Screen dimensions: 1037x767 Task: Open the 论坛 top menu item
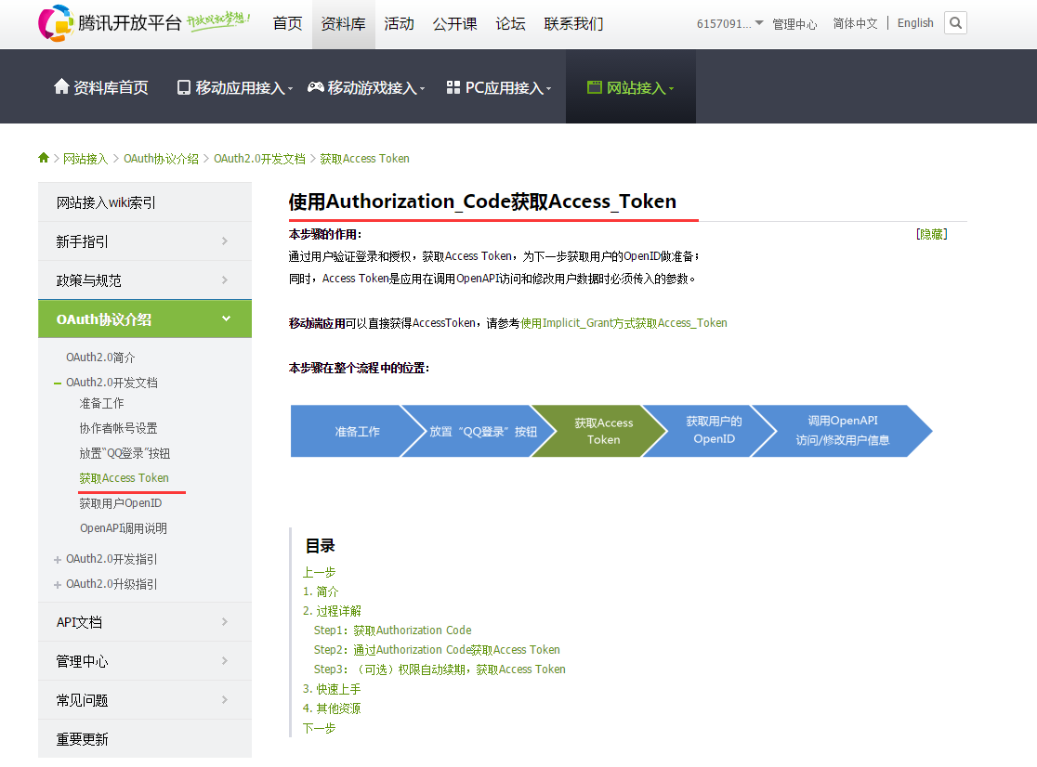pos(510,24)
